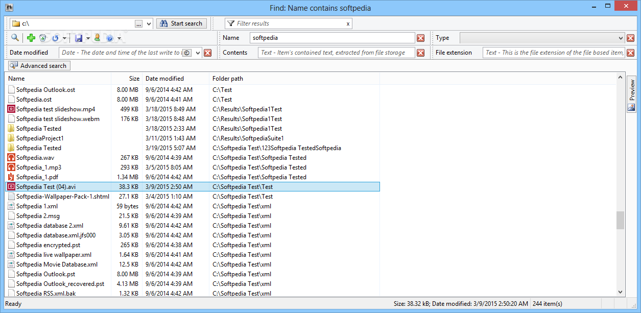Click the recycle bin clear criteria icon
This screenshot has width=641, height=313.
[x=43, y=38]
